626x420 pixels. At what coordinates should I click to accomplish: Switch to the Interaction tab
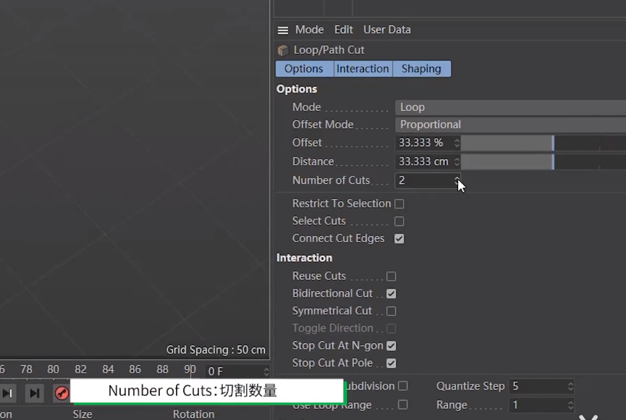click(363, 69)
